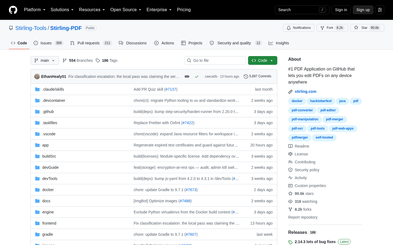
Task: Click the shield icon beside Security policy
Action: 290,170
